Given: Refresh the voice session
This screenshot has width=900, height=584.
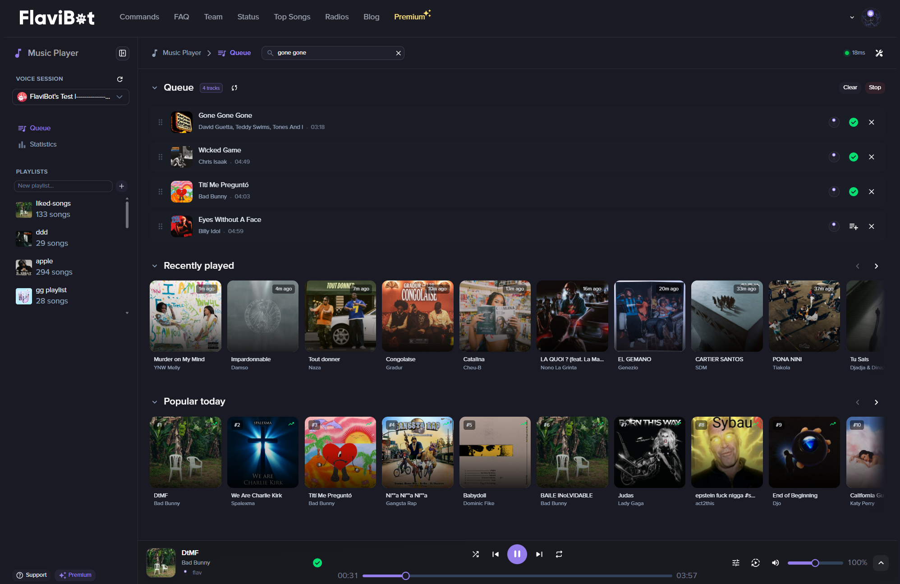Looking at the screenshot, I should tap(120, 79).
